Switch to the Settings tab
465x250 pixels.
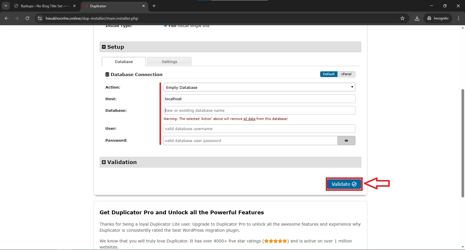click(169, 62)
